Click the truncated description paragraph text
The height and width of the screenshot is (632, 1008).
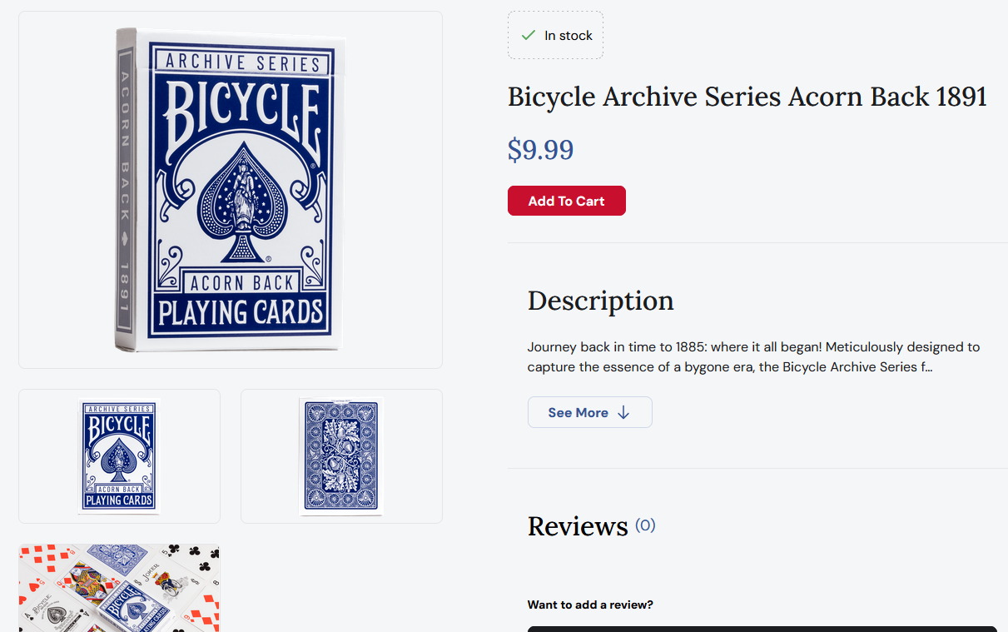click(754, 356)
